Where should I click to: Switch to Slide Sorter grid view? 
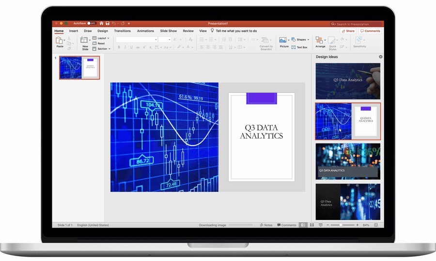(x=312, y=225)
